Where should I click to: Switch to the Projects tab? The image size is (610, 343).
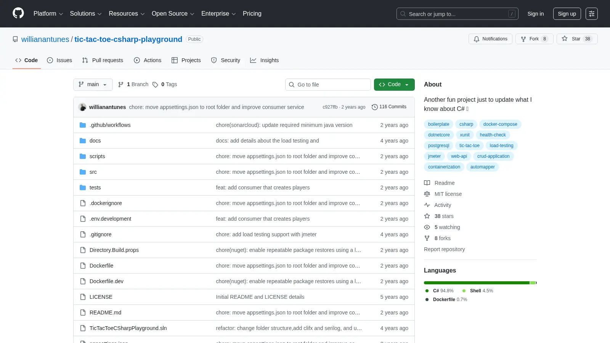pos(186,60)
